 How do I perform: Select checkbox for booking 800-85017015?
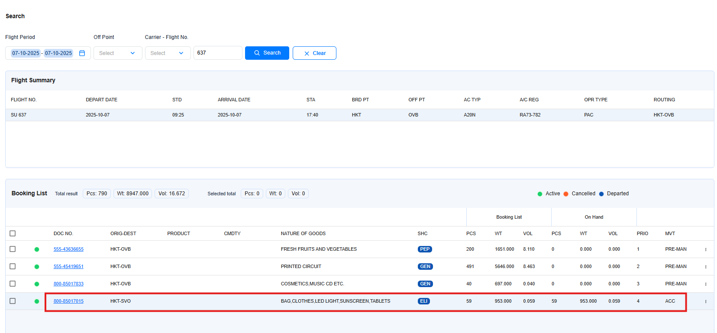(x=13, y=301)
